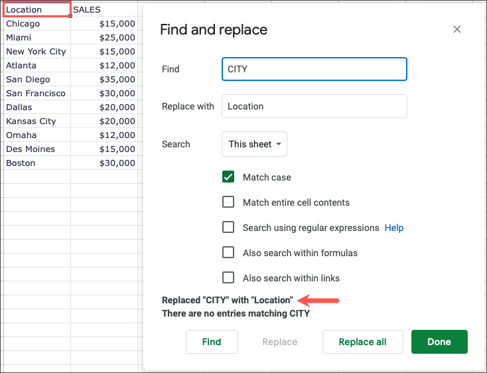Select the SALES header cell

[104, 10]
